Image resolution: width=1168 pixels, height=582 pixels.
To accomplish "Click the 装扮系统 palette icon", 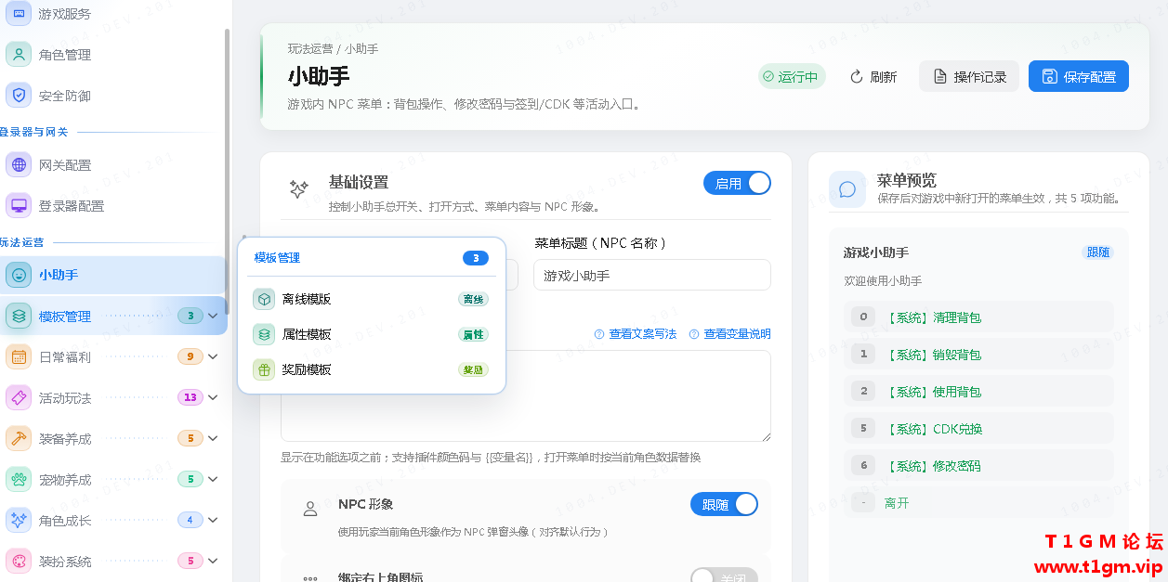I will click(19, 562).
